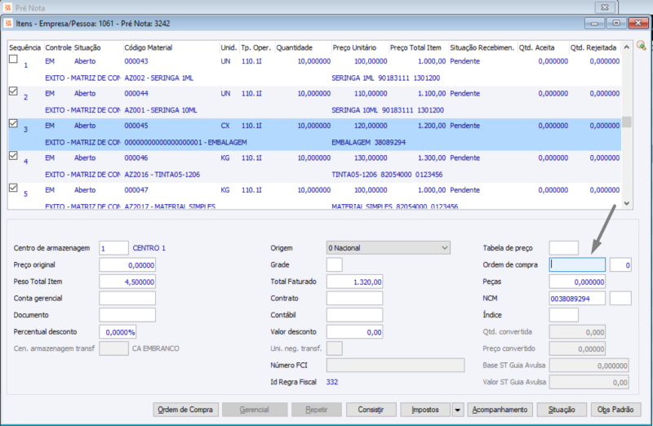Click the Qtd. Rejeitada column header
This screenshot has width=653, height=426.
593,47
